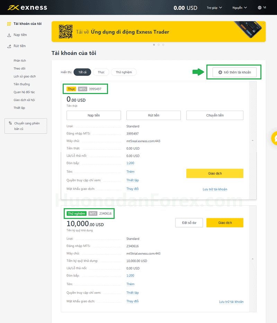This screenshot has width=277, height=323.
Task: Collapse the real account 3995497 details
Action: [252, 141]
